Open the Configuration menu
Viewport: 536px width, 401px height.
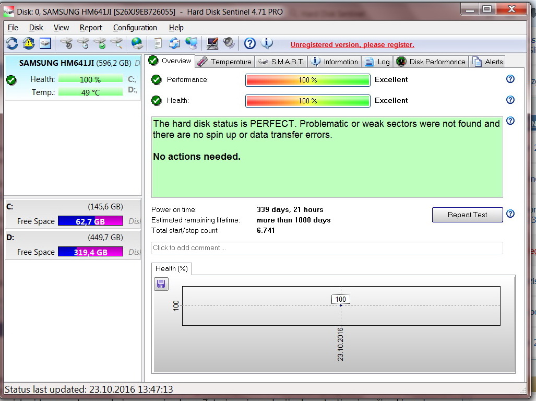pos(135,28)
